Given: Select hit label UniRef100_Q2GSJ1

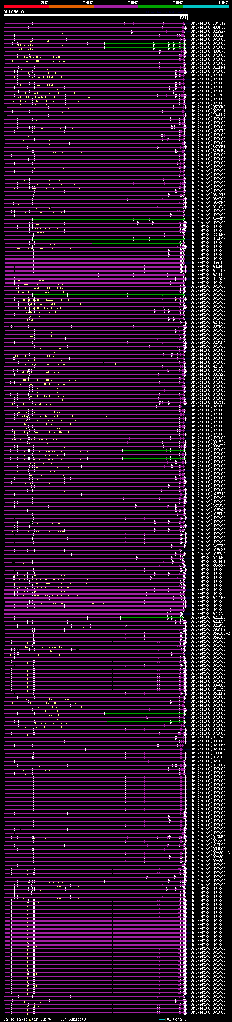Looking at the screenshot, I should click(x=208, y=111).
